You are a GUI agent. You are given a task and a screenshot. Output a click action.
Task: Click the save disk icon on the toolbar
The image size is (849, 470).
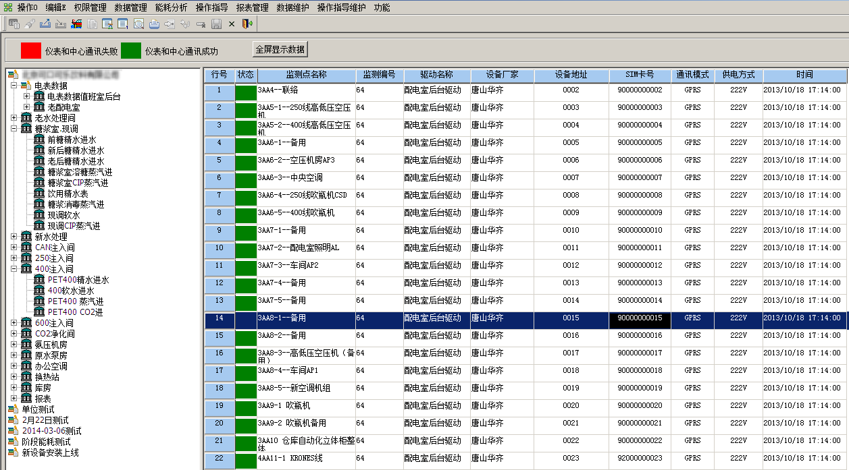[x=217, y=24]
